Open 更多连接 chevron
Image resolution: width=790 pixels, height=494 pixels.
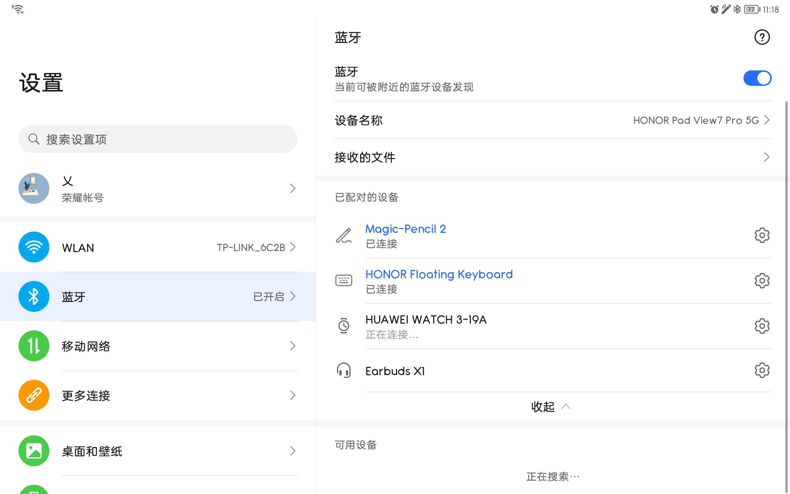coord(293,395)
